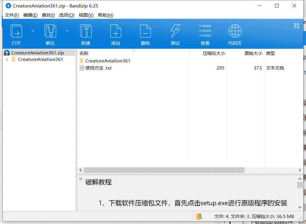
Task: Click the status bar file count text
Action: (254, 216)
